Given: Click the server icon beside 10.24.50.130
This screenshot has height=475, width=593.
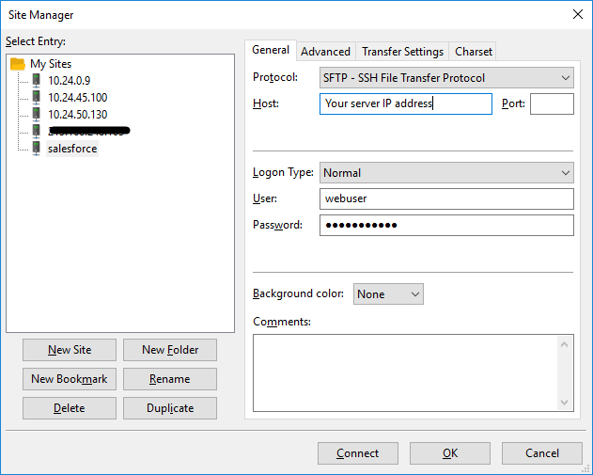Looking at the screenshot, I should [37, 115].
